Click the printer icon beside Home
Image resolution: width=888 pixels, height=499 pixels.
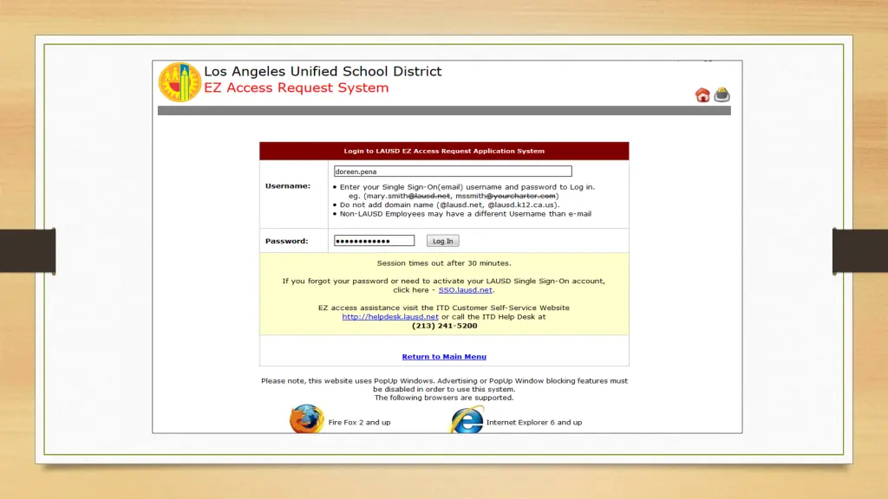[x=721, y=94]
